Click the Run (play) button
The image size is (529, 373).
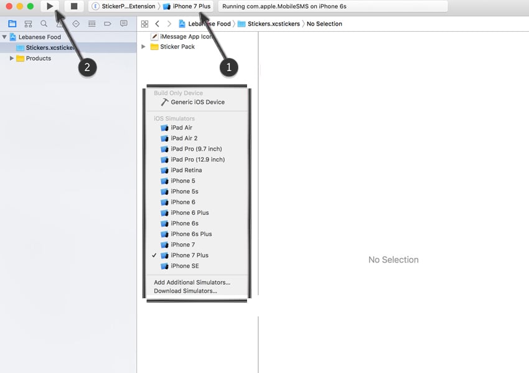[x=50, y=6]
